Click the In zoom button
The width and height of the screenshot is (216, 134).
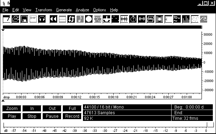32,109
